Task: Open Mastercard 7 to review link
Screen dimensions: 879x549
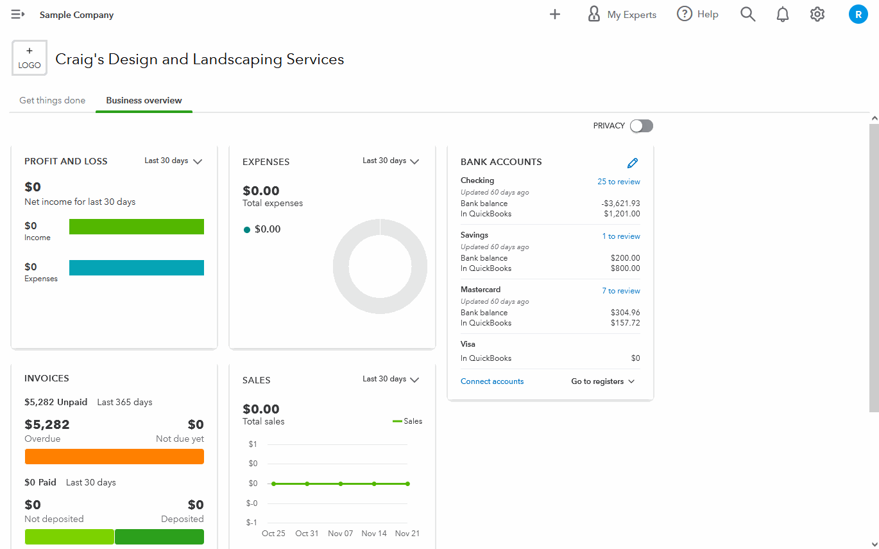Action: point(621,291)
